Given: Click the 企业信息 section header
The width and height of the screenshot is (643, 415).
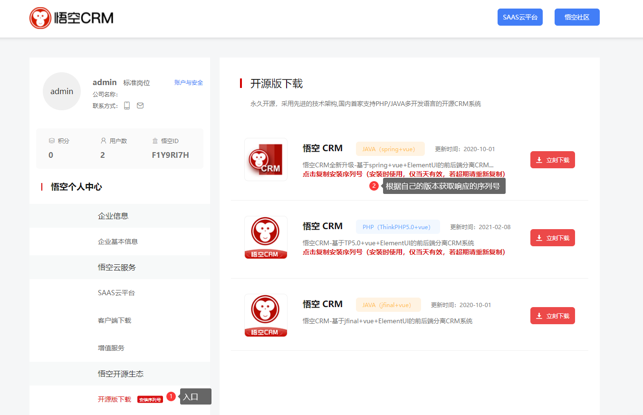Looking at the screenshot, I should pos(120,216).
